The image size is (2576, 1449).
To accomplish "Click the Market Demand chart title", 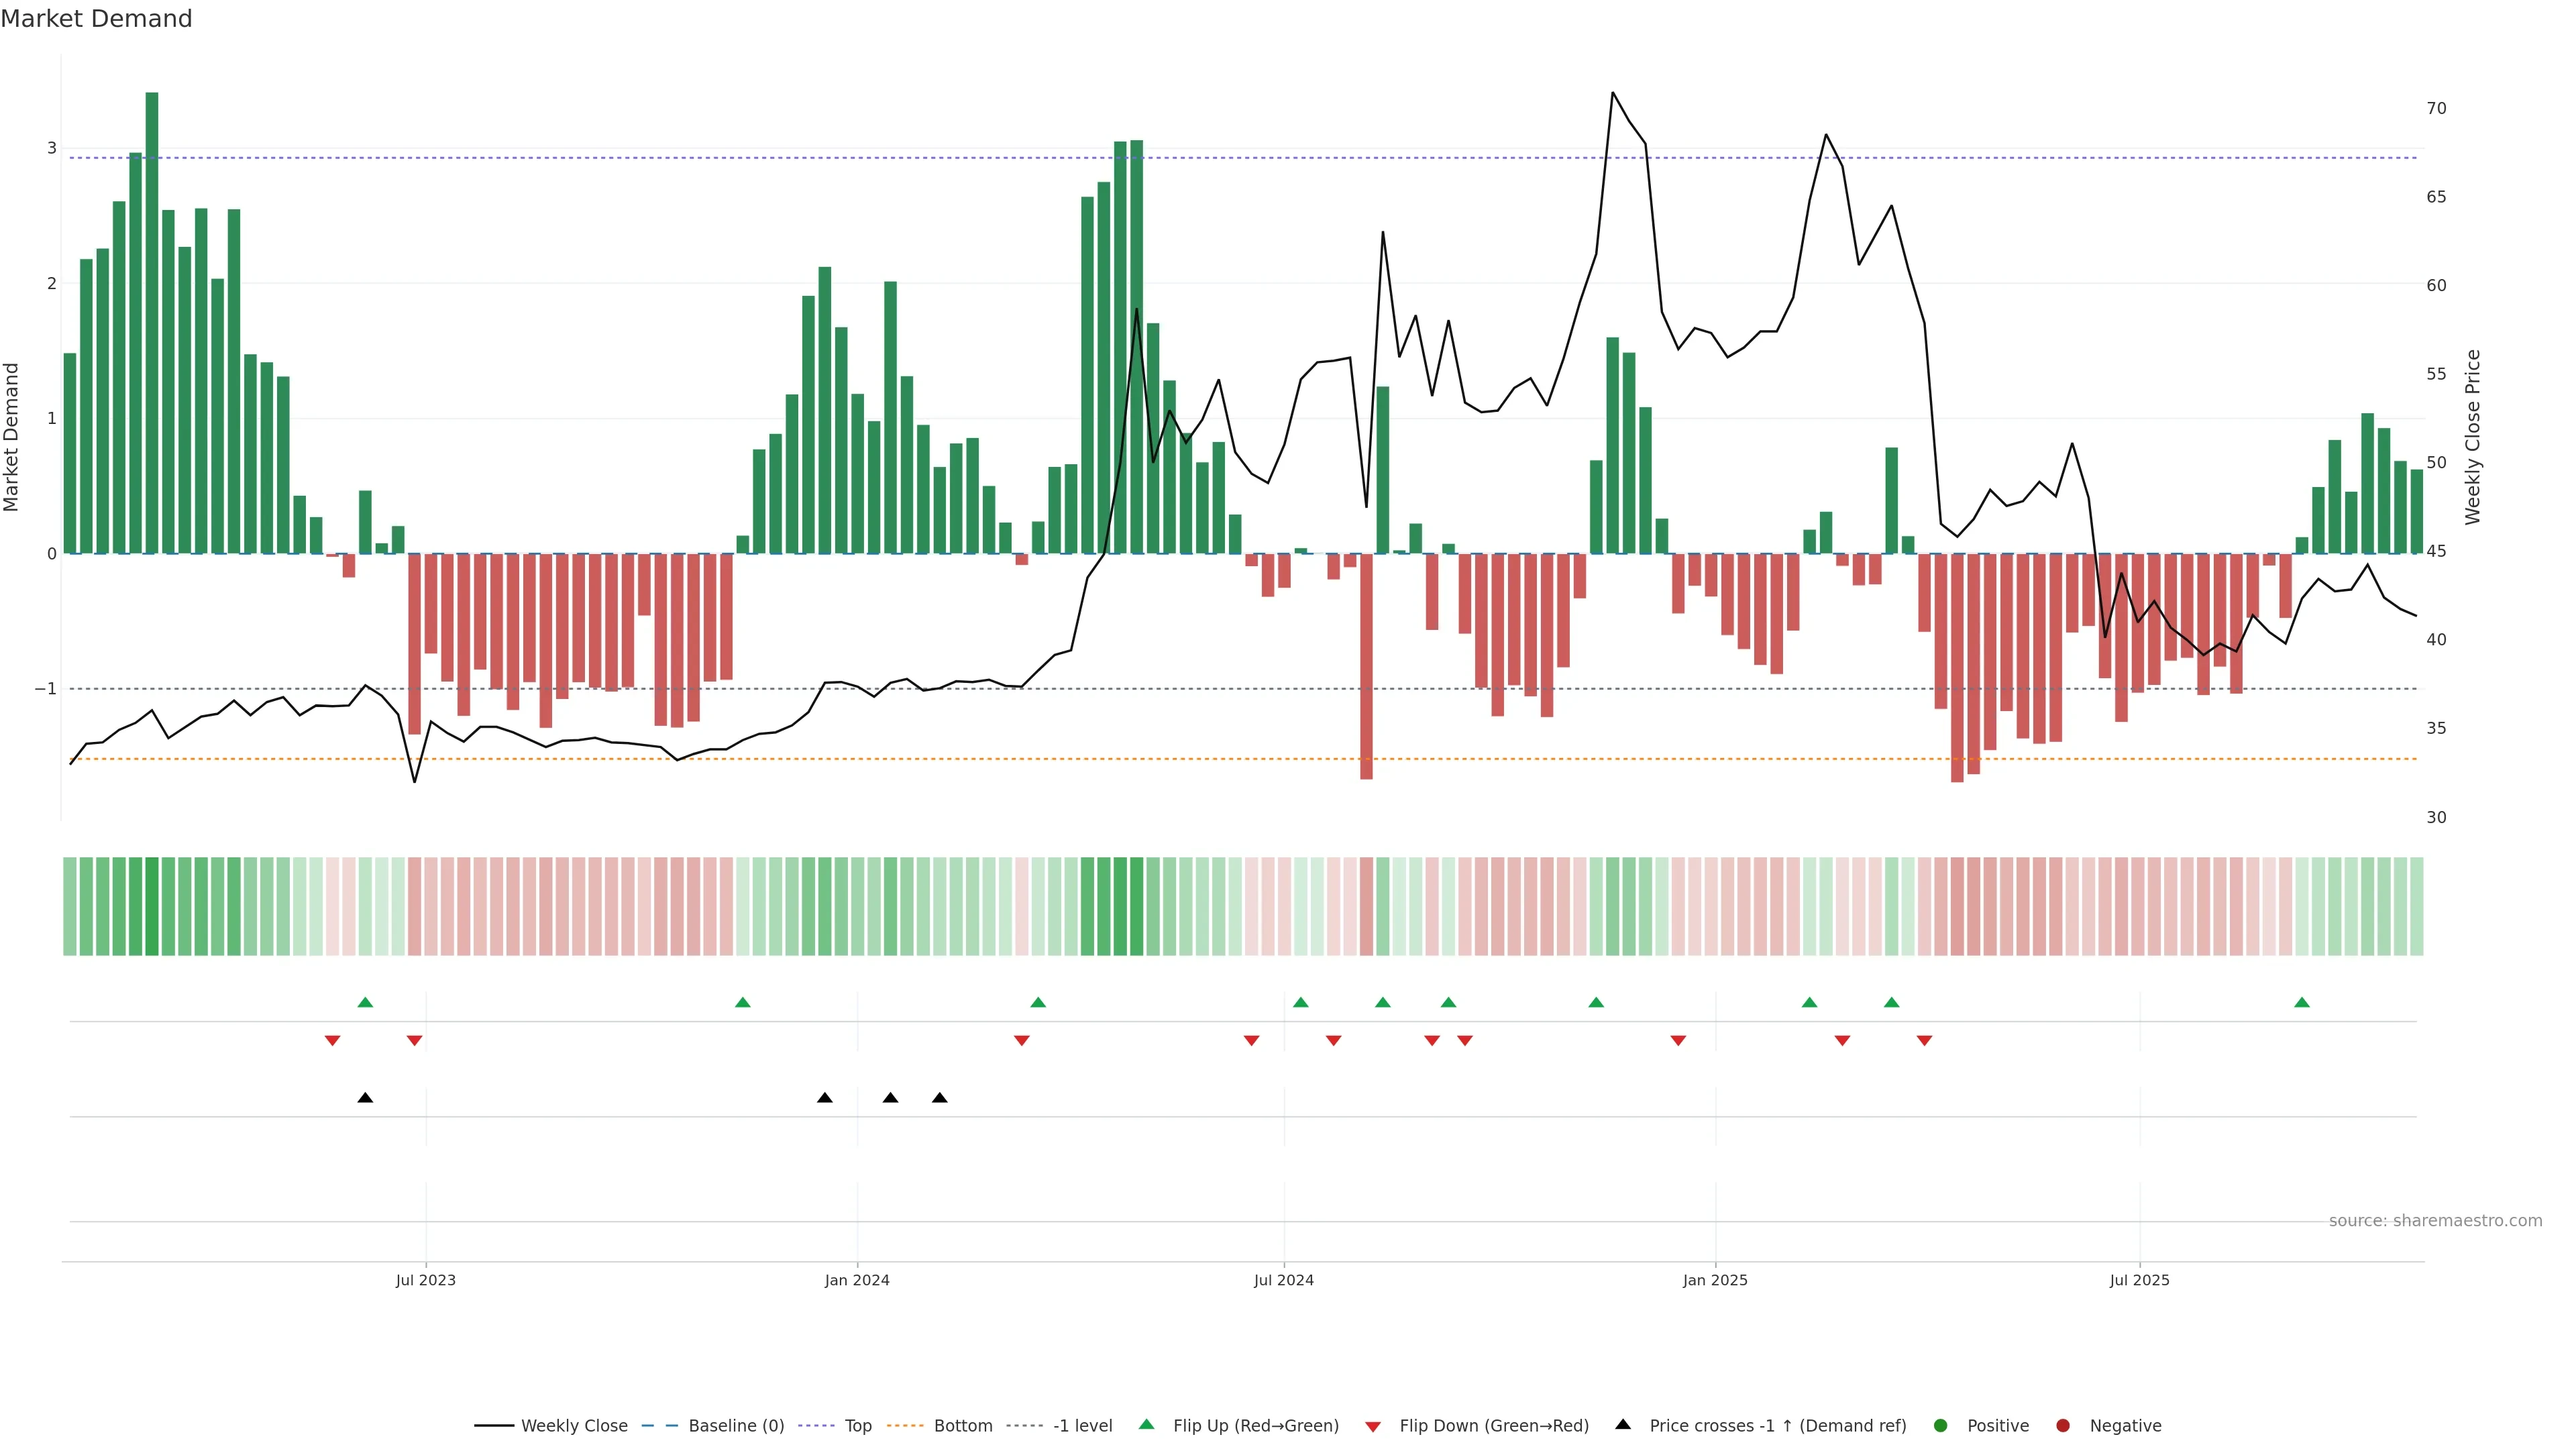I will click(x=96, y=19).
